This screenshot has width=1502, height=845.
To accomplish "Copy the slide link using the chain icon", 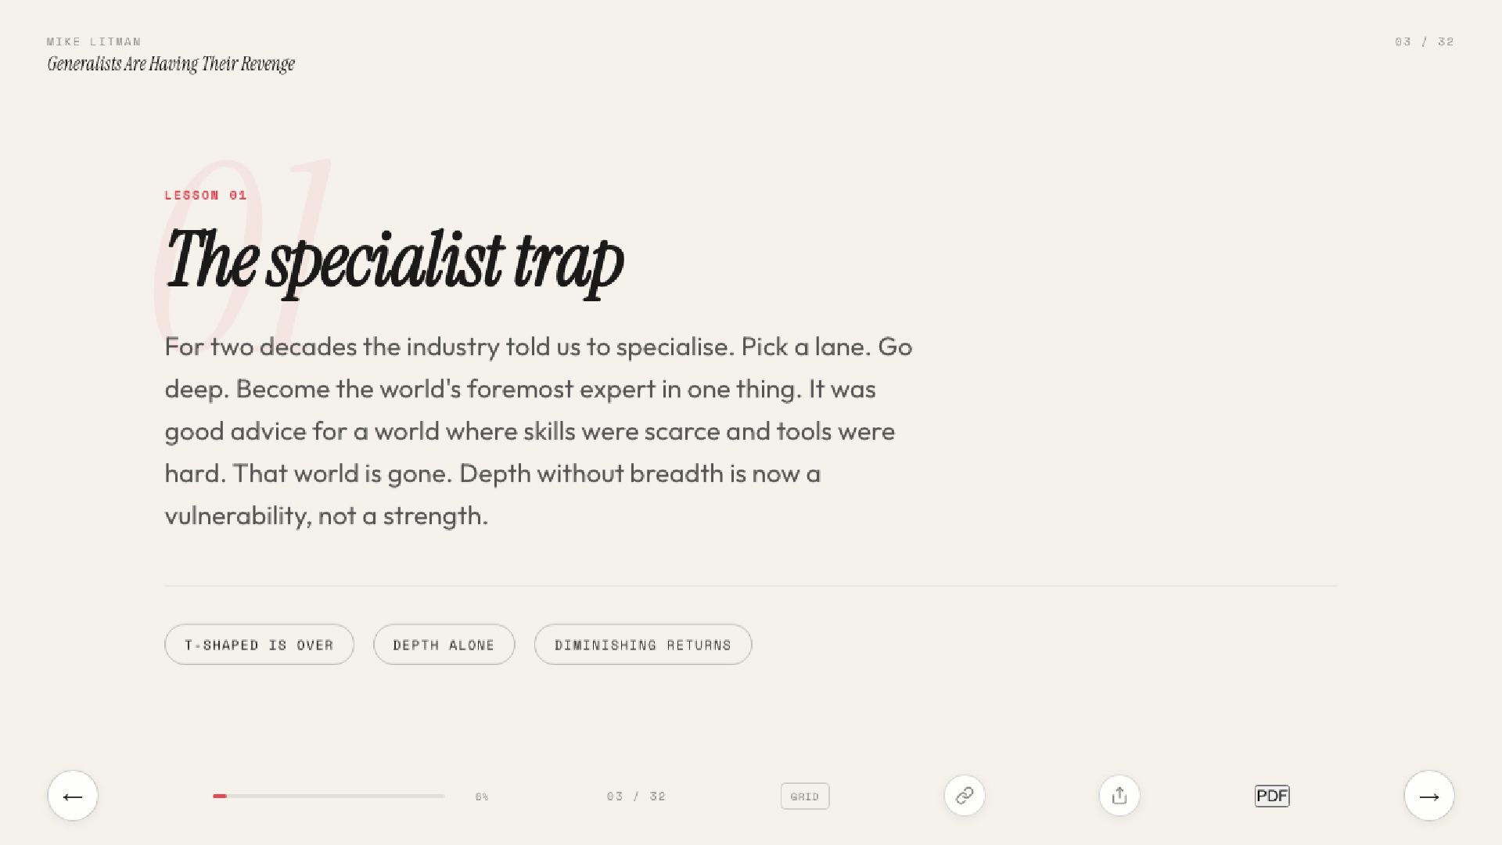I will tap(964, 796).
